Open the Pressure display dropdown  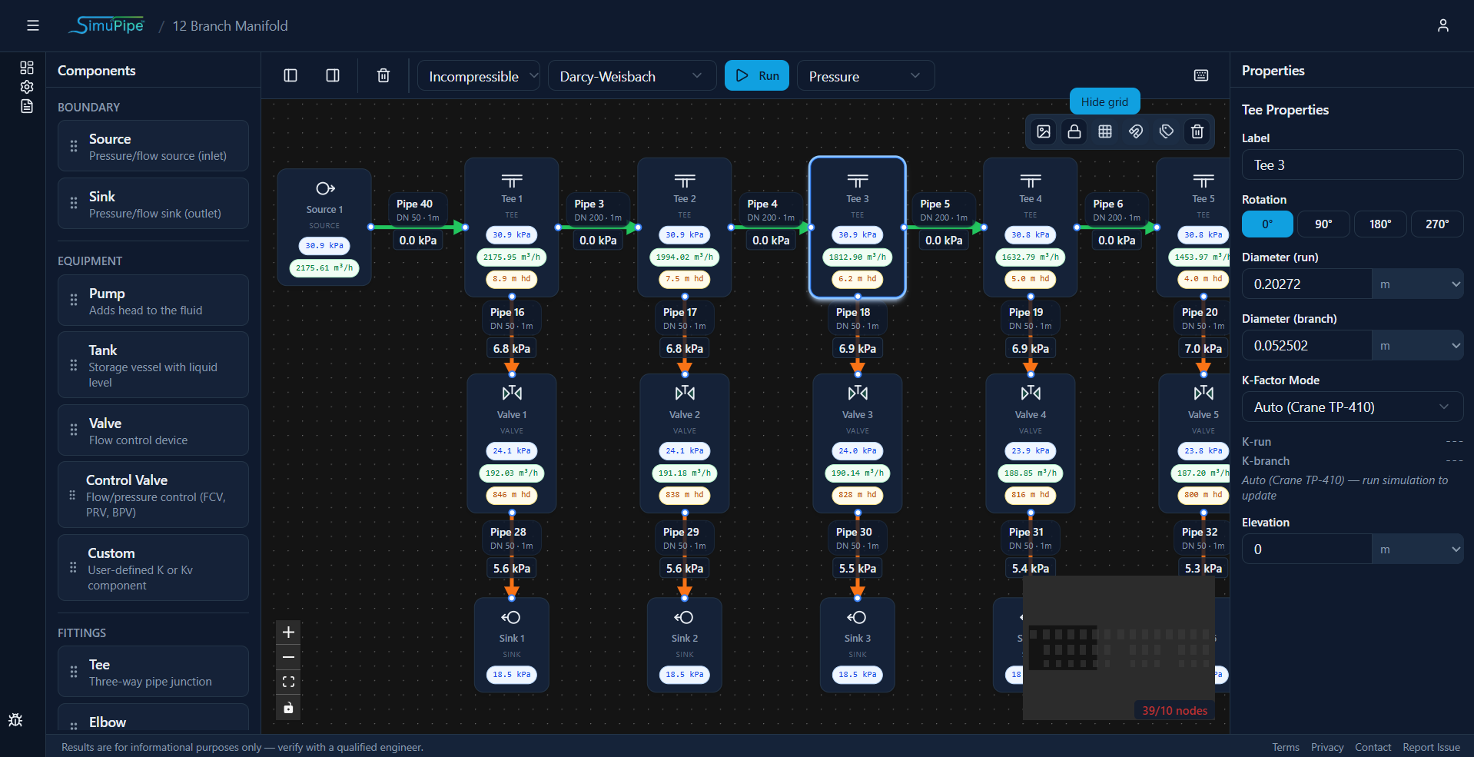(x=866, y=75)
